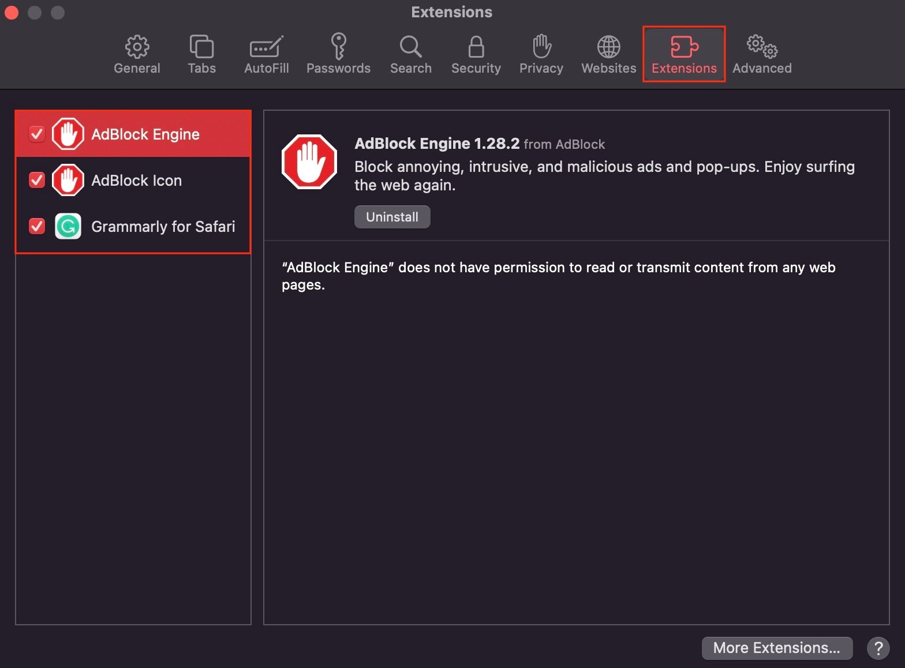905x668 pixels.
Task: Disable the AdBlock Engine checkbox
Action: (37, 134)
